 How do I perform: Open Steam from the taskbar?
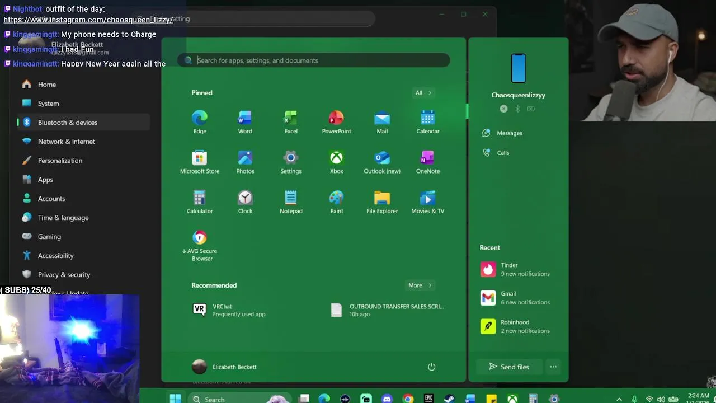[449, 399]
